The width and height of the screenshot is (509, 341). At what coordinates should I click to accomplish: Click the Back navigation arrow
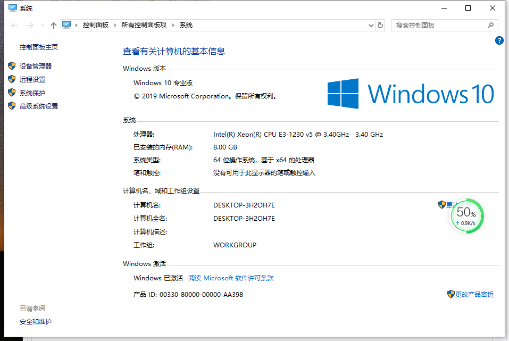click(14, 26)
